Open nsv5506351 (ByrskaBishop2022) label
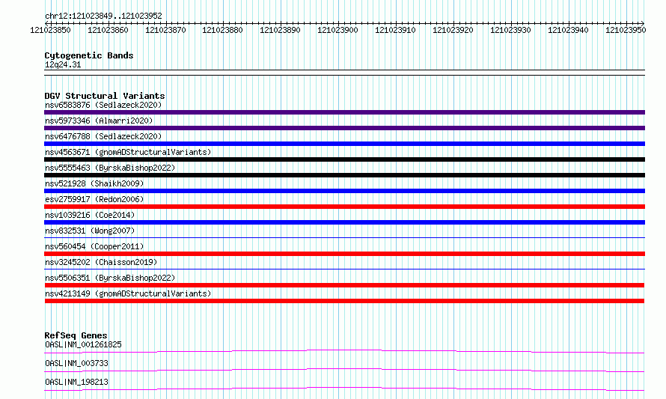 [110, 278]
